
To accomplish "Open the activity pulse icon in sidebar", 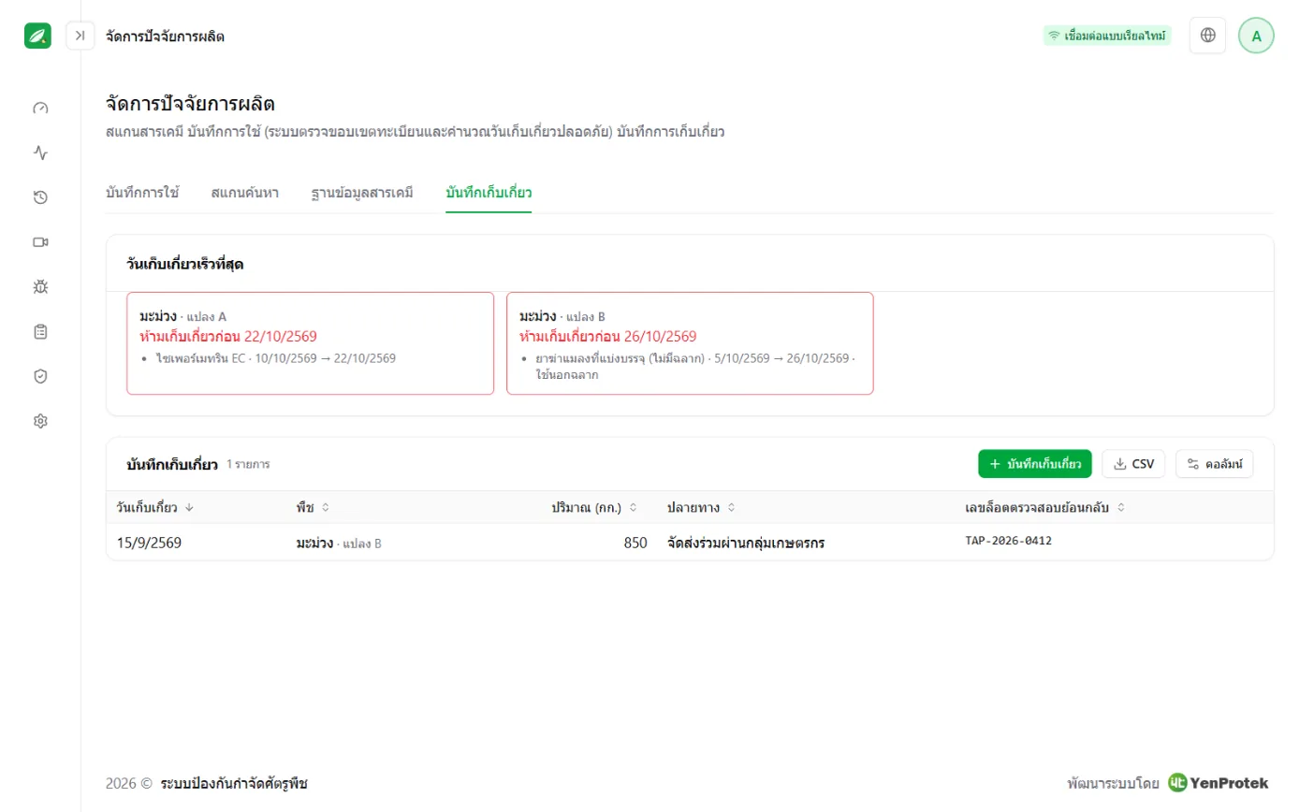I will 40,152.
